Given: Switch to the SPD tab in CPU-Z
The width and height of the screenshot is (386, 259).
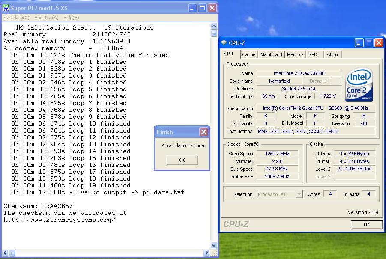Looking at the screenshot, I should 313,54.
